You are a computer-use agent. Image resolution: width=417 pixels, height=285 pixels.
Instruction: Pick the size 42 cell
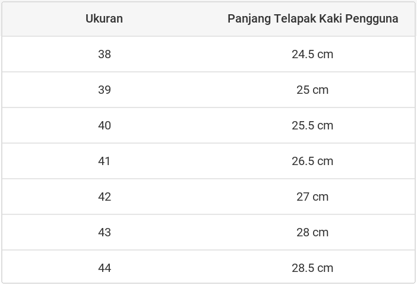tap(105, 197)
